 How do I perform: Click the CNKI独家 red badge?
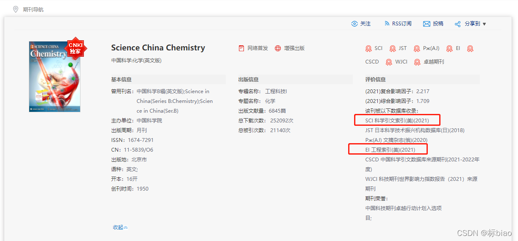[75, 48]
